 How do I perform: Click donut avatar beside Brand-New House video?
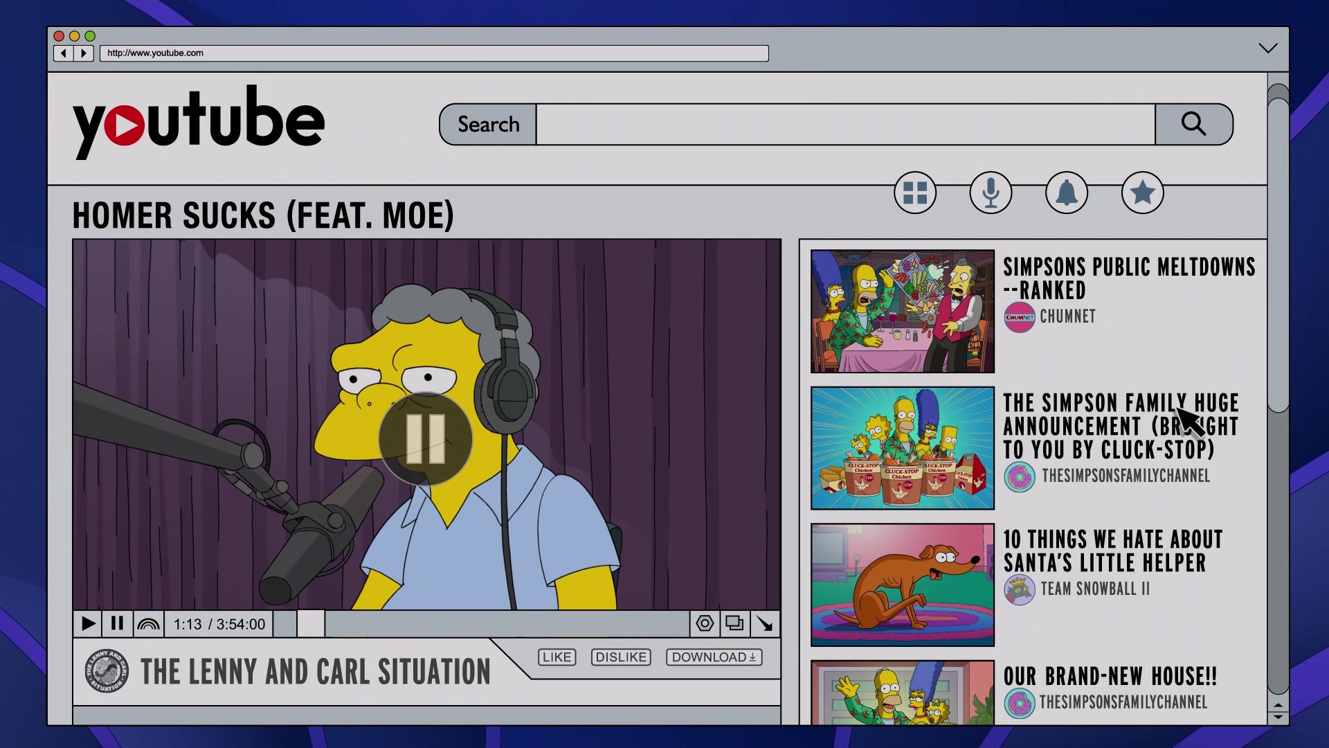coord(1020,704)
